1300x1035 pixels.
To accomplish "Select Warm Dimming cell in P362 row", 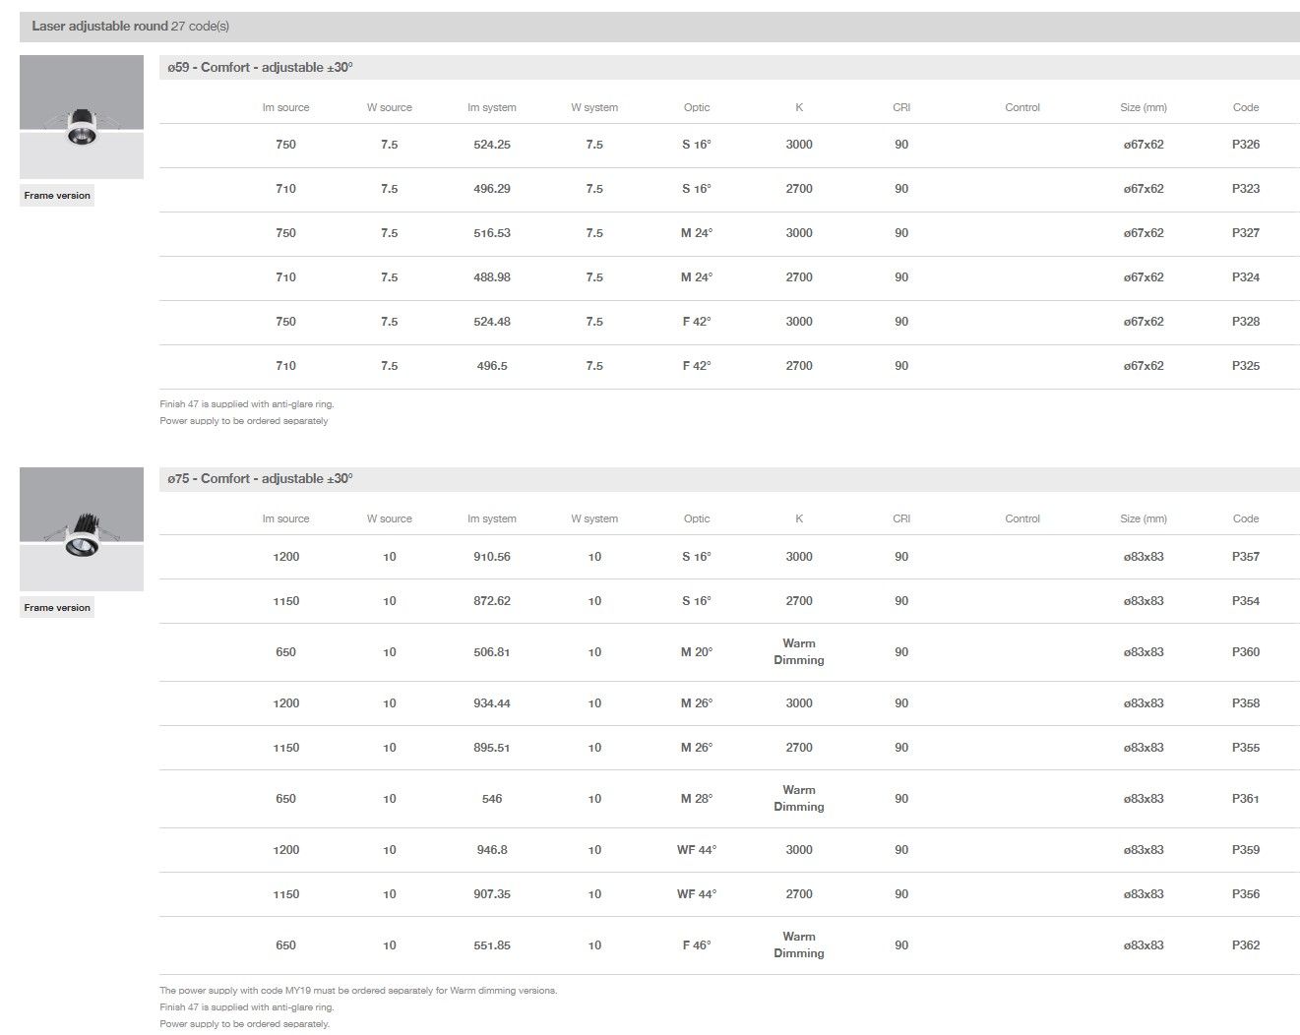I will pos(798,945).
